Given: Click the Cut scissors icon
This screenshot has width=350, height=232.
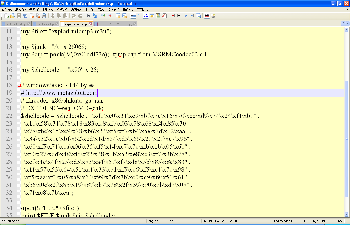Looking at the screenshot, I should pos(53,16).
